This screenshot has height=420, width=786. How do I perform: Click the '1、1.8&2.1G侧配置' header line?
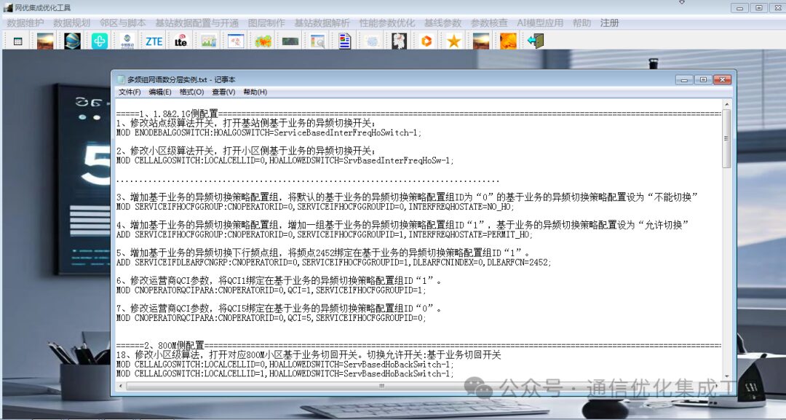(418, 114)
